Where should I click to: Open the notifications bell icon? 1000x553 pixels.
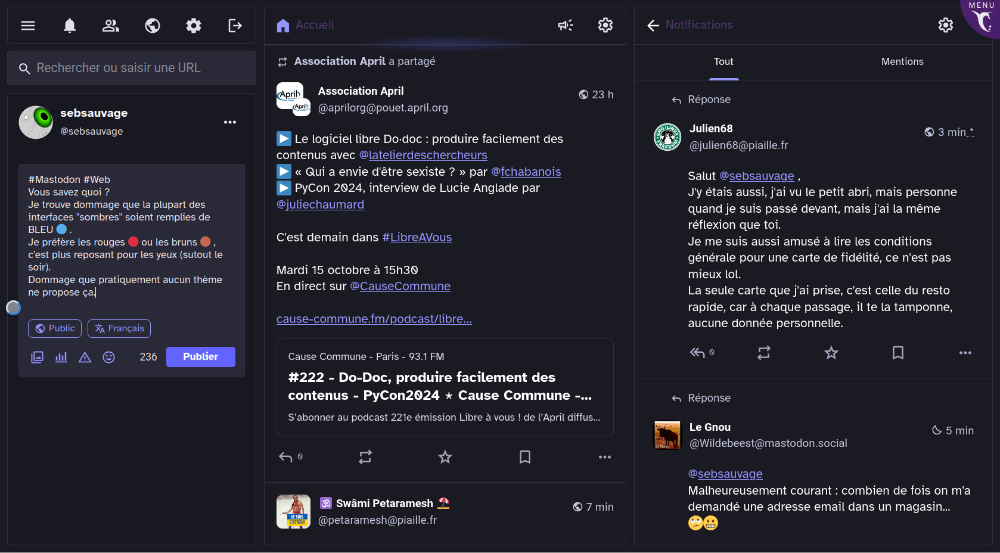(x=70, y=26)
